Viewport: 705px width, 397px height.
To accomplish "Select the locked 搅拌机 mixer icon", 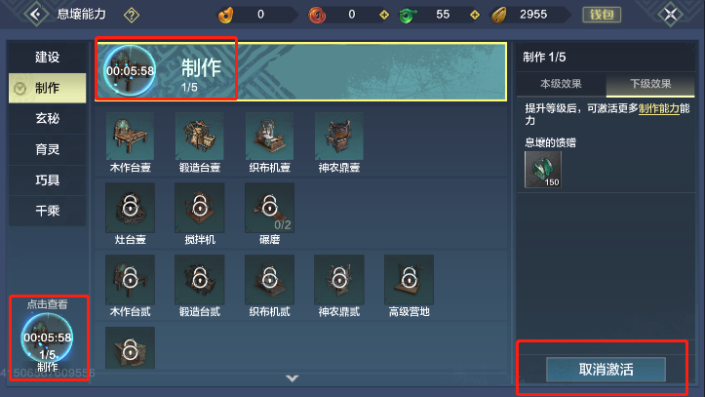I will click(x=200, y=208).
